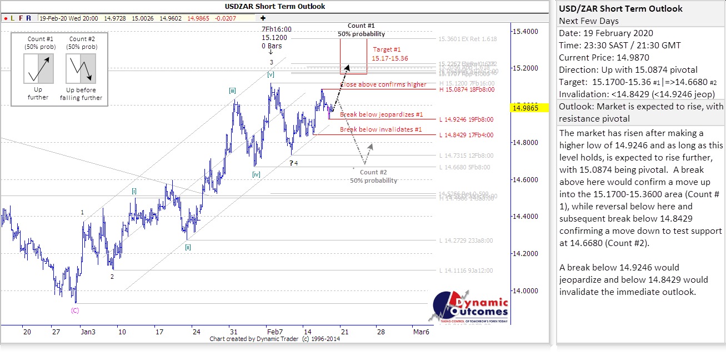Click the Break below invalidates #1 annotation

(380, 129)
